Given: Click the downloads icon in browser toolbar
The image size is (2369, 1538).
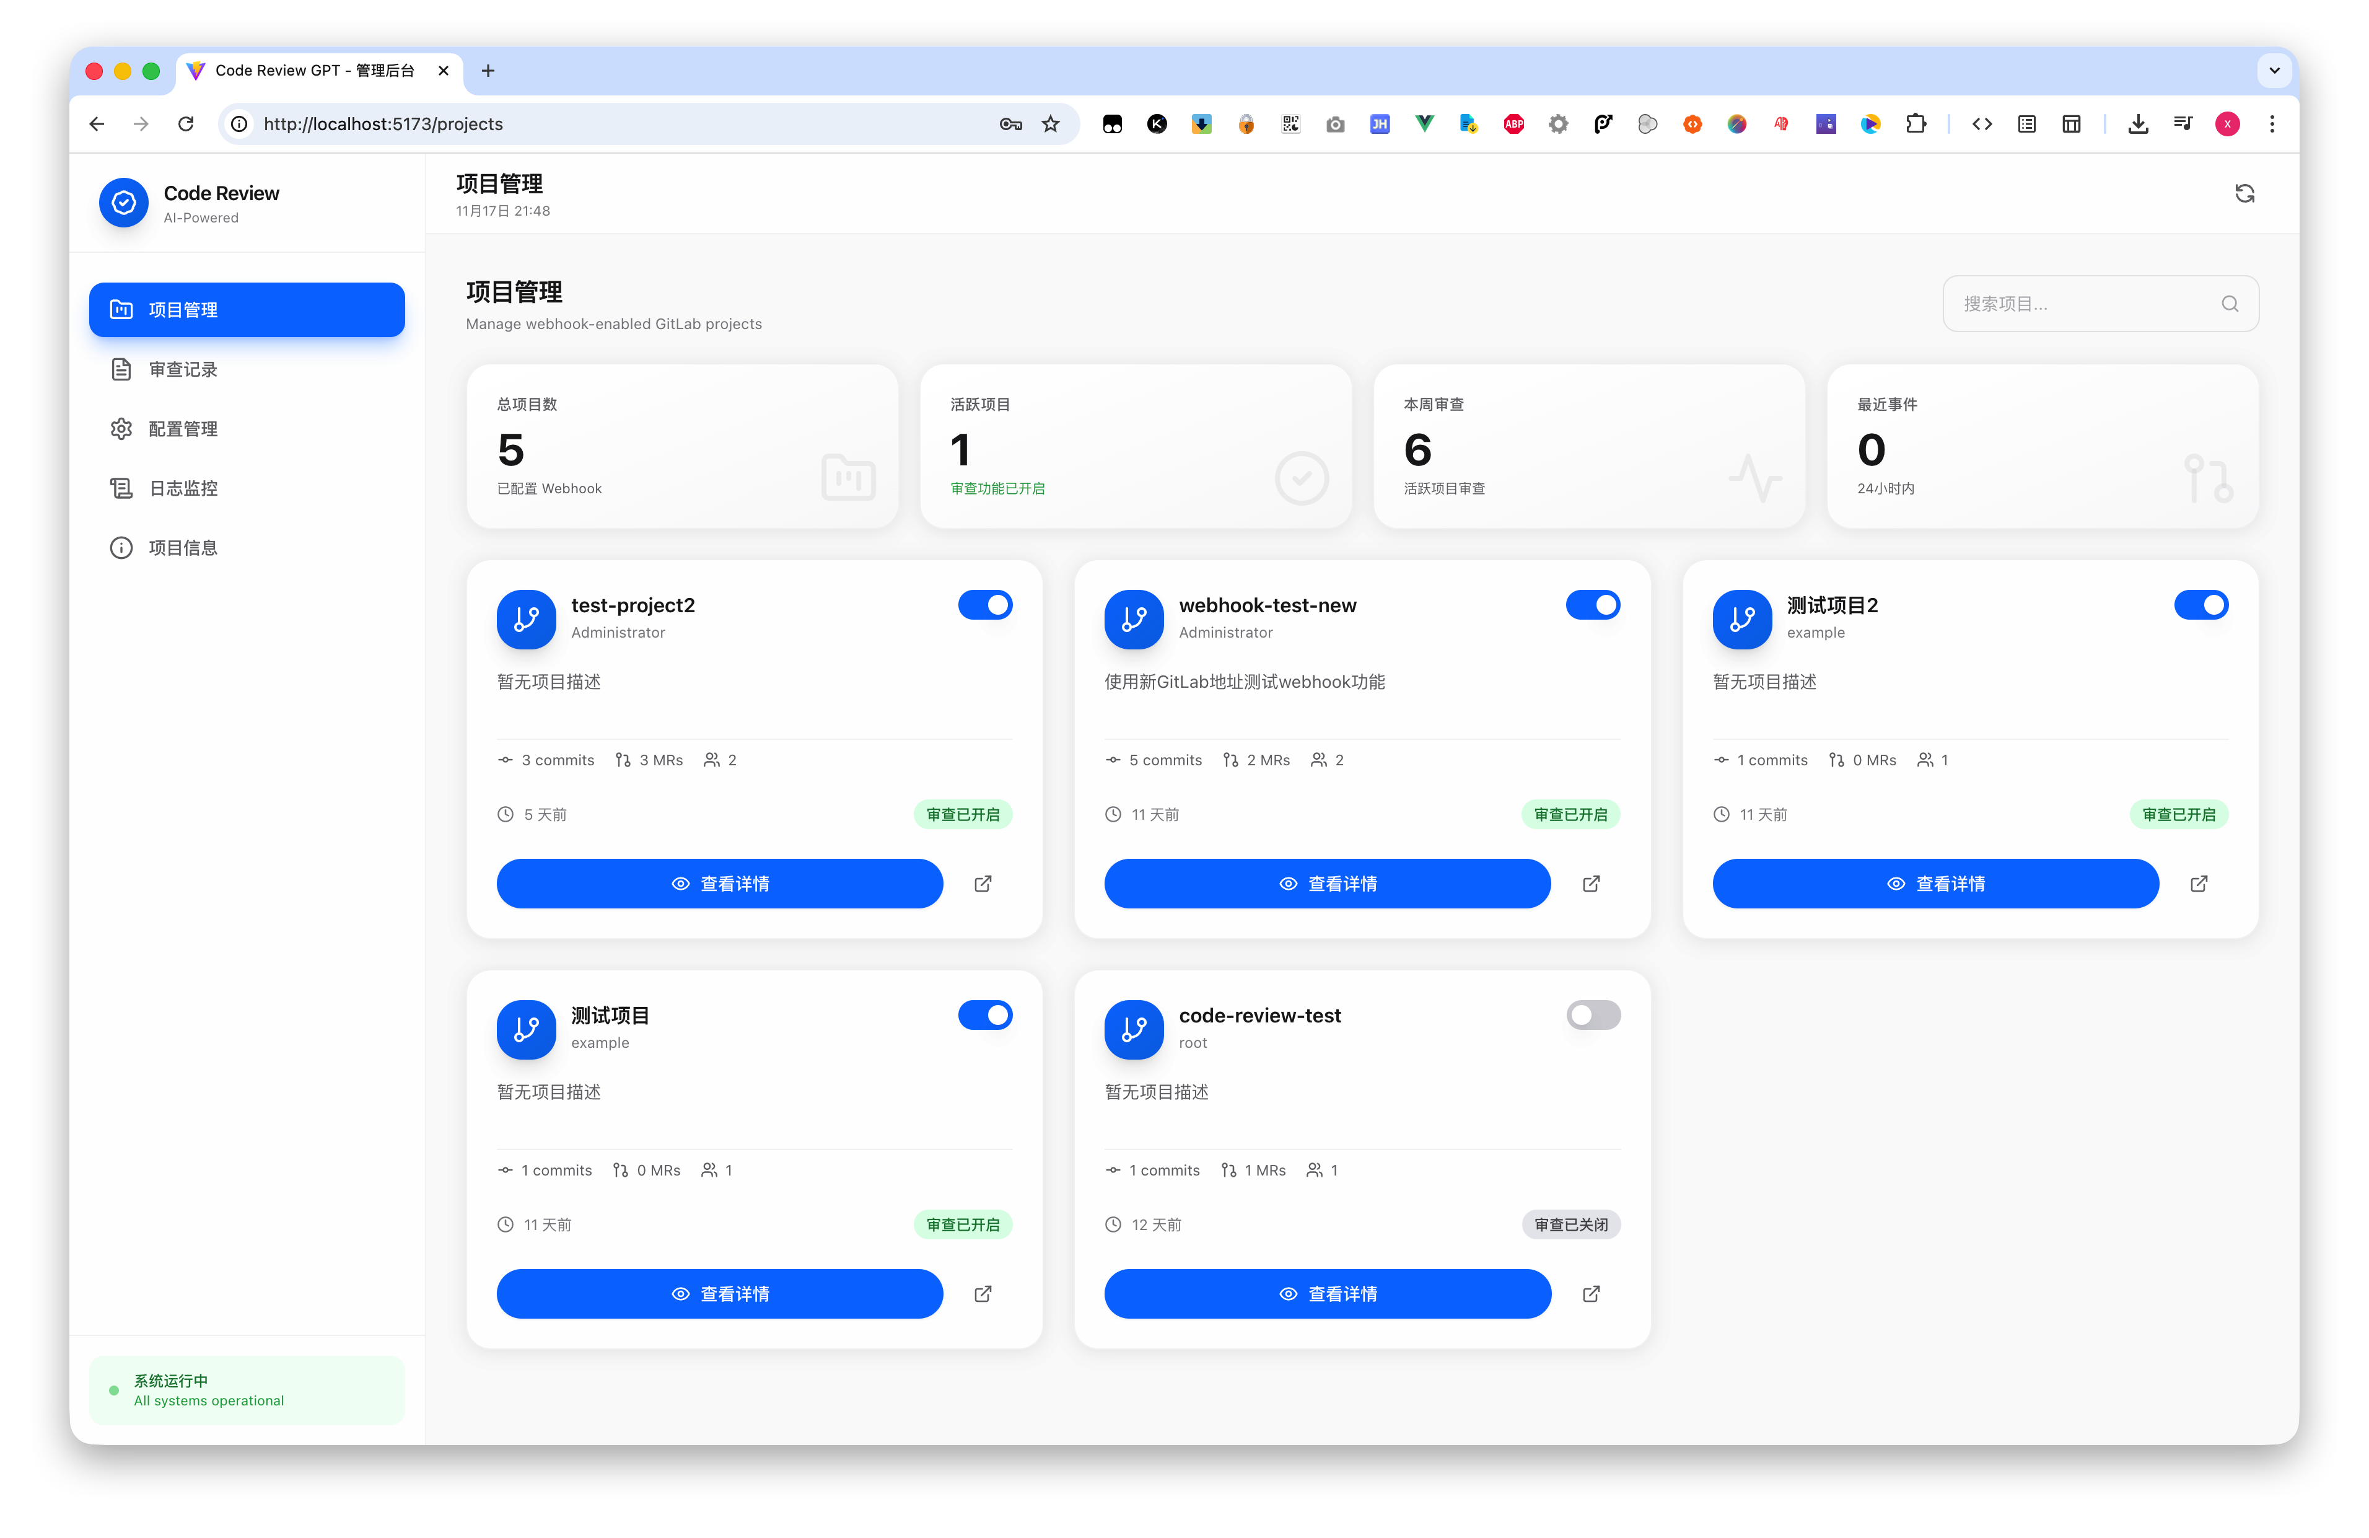Looking at the screenshot, I should point(2138,123).
